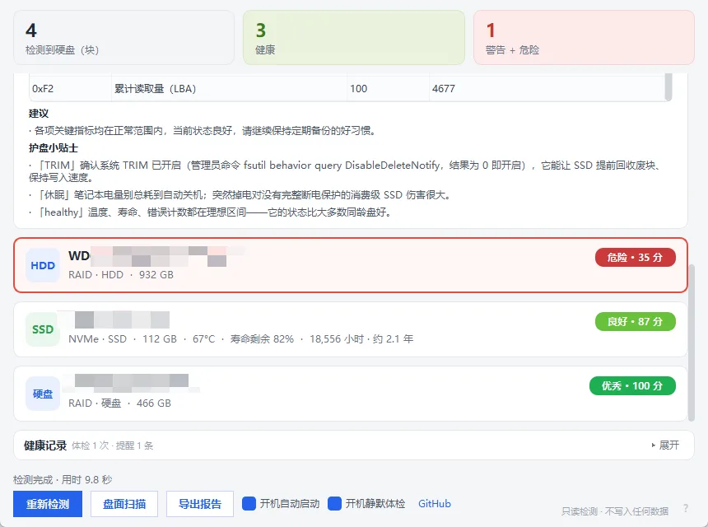708x527 pixels.
Task: Click the 护盘小贴士 heading
Action: point(54,148)
